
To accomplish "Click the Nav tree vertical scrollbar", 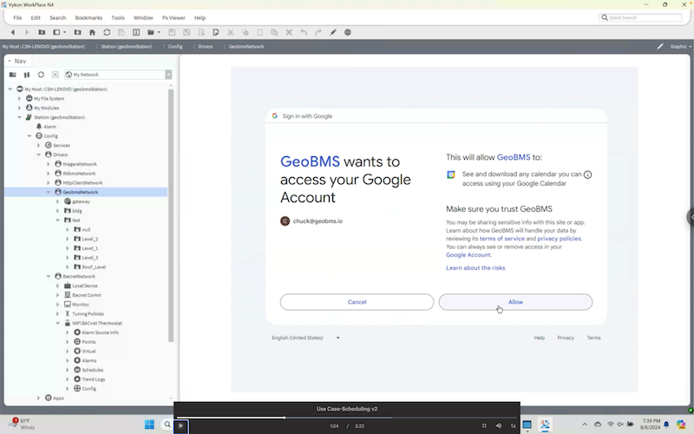I will point(171,214).
